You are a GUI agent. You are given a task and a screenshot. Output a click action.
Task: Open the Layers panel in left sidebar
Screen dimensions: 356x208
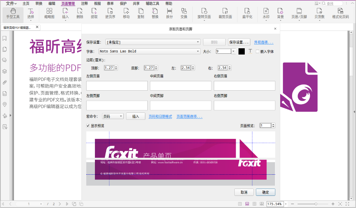tap(5, 71)
